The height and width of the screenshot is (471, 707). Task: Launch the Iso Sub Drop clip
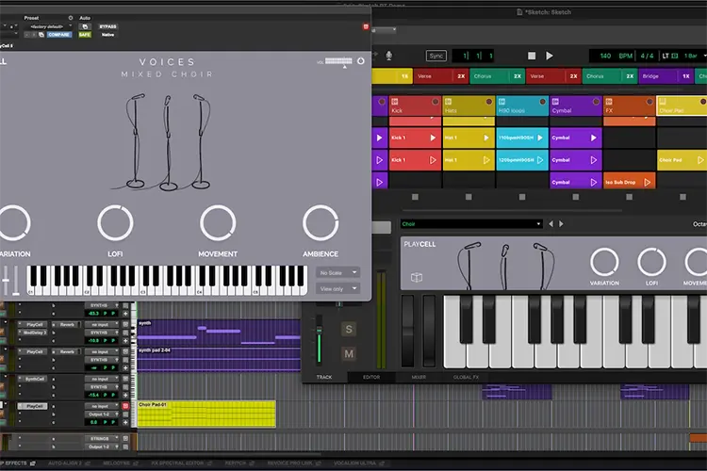tap(647, 182)
